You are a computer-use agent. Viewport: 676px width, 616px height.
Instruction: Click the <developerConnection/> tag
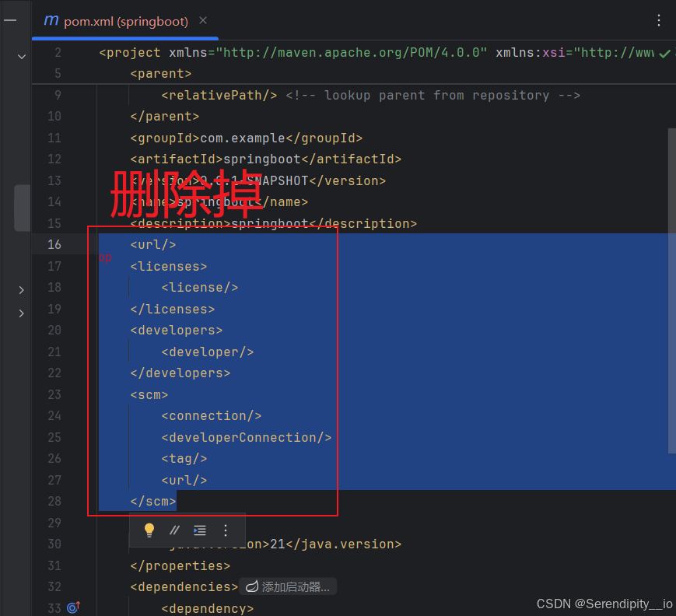(246, 438)
